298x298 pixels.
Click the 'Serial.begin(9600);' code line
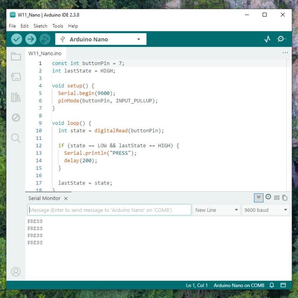[87, 93]
